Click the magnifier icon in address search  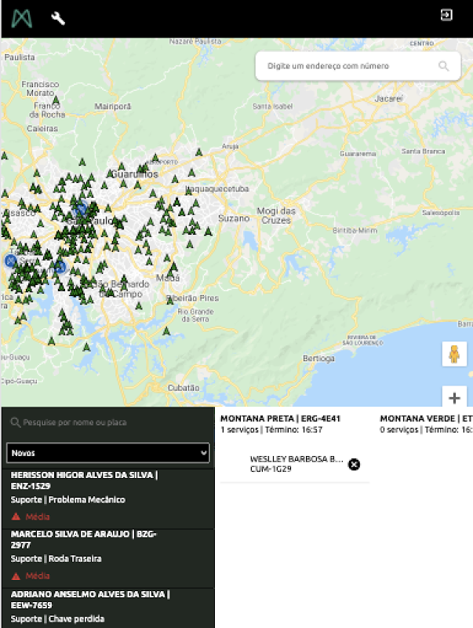click(x=443, y=66)
